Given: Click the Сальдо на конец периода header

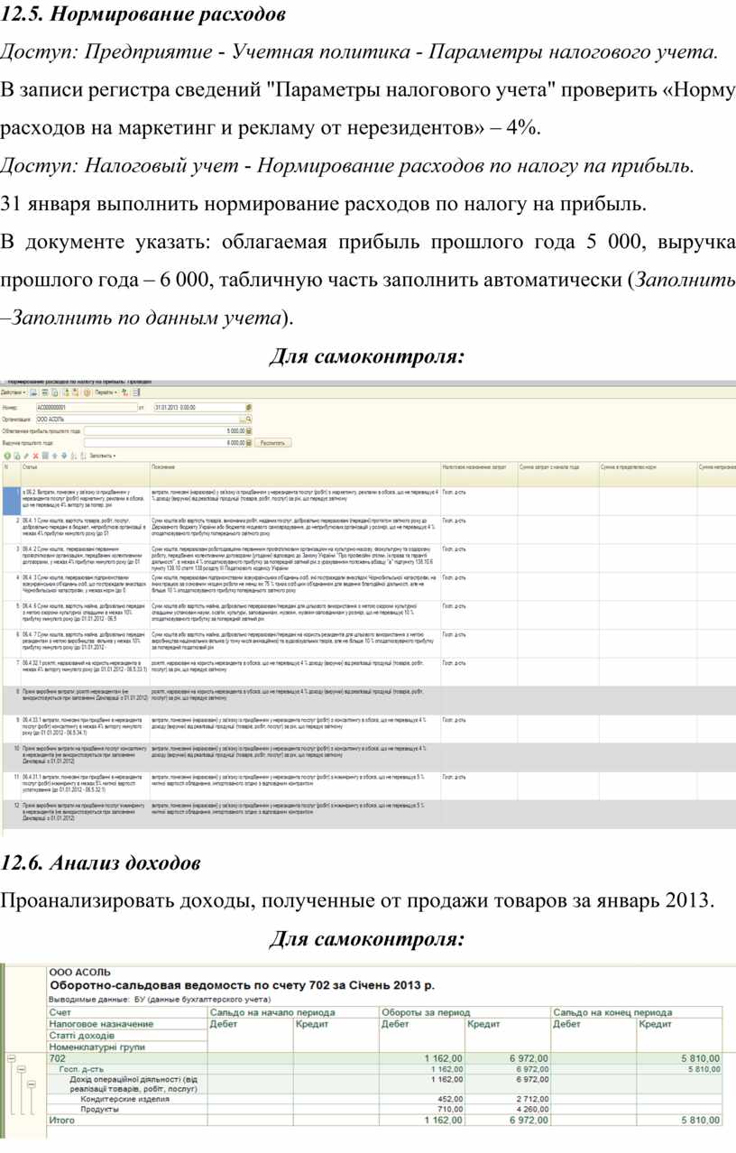Looking at the screenshot, I should 636,1012.
